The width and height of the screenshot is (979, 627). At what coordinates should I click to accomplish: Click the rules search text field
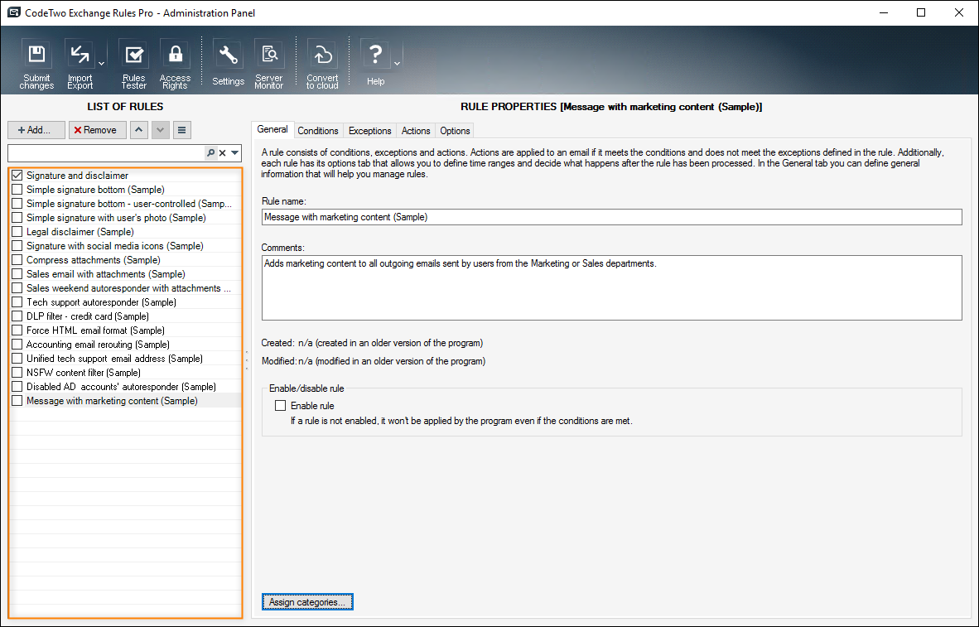pos(106,152)
